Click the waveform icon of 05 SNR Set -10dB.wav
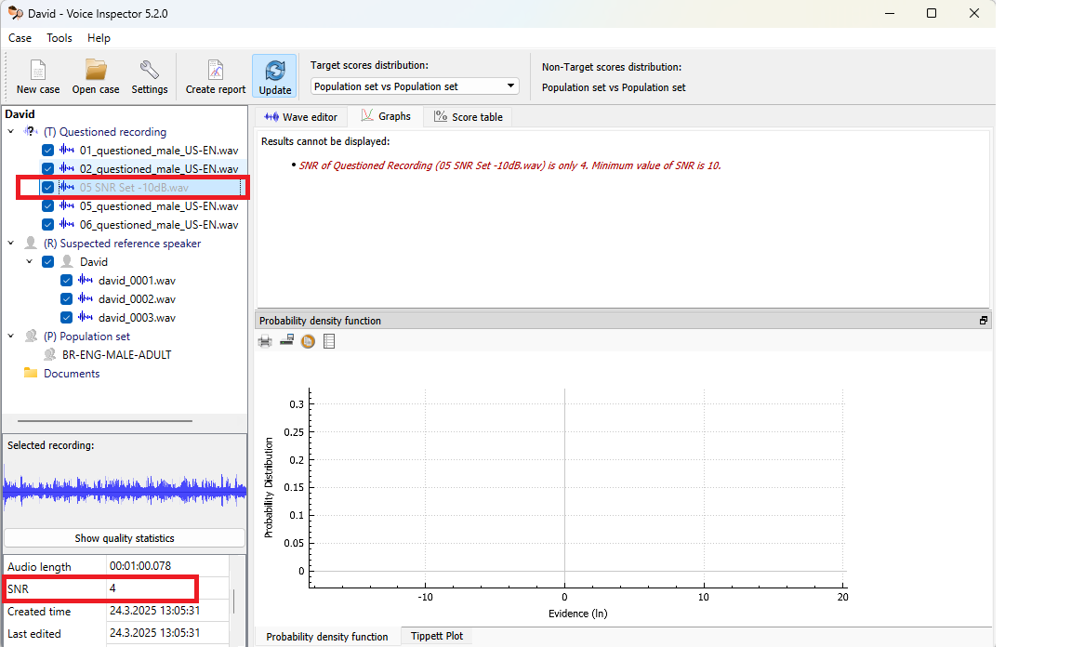This screenshot has height=647, width=1071. click(67, 187)
